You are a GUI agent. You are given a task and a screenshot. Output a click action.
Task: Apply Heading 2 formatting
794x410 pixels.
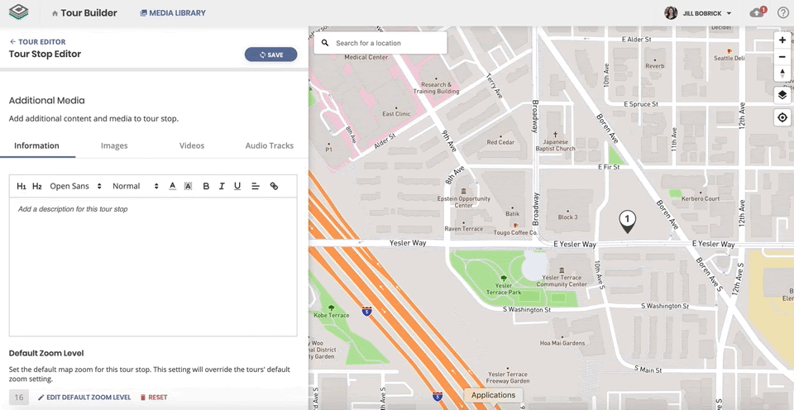coord(37,186)
